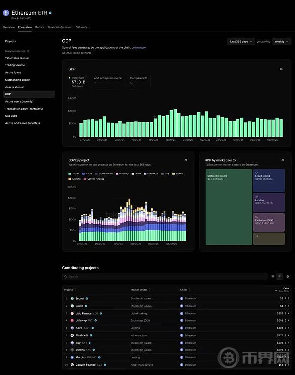Click the Convex Finance legend color swatch
Viewport: 295px width, 375px height.
85,179
